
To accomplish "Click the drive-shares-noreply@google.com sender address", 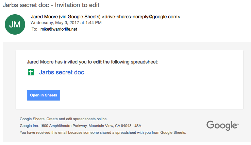I will [x=141, y=17].
